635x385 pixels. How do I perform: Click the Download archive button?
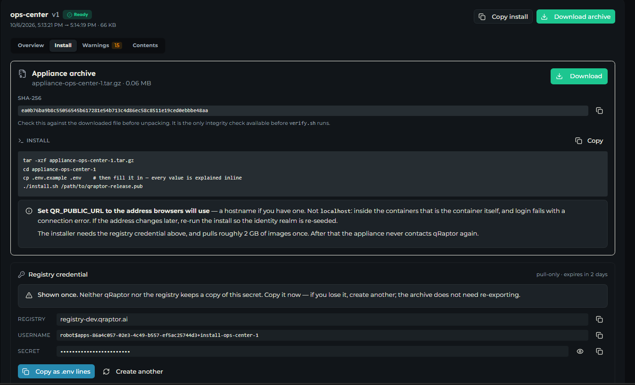[576, 16]
